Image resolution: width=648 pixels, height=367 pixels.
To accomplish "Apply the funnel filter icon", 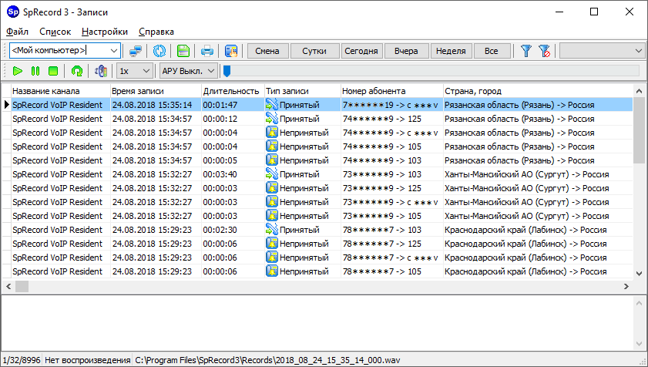I will pos(526,51).
